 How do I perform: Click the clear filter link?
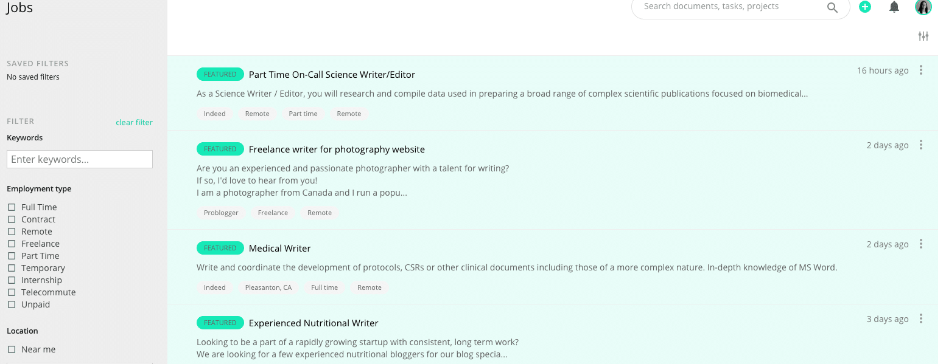(134, 122)
